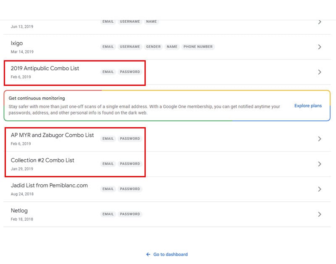Go to dashboard link

point(171,254)
